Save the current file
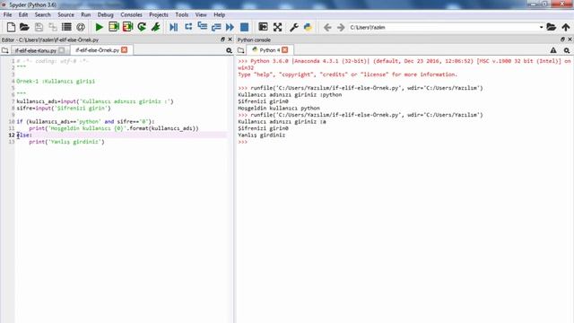 tap(39, 27)
